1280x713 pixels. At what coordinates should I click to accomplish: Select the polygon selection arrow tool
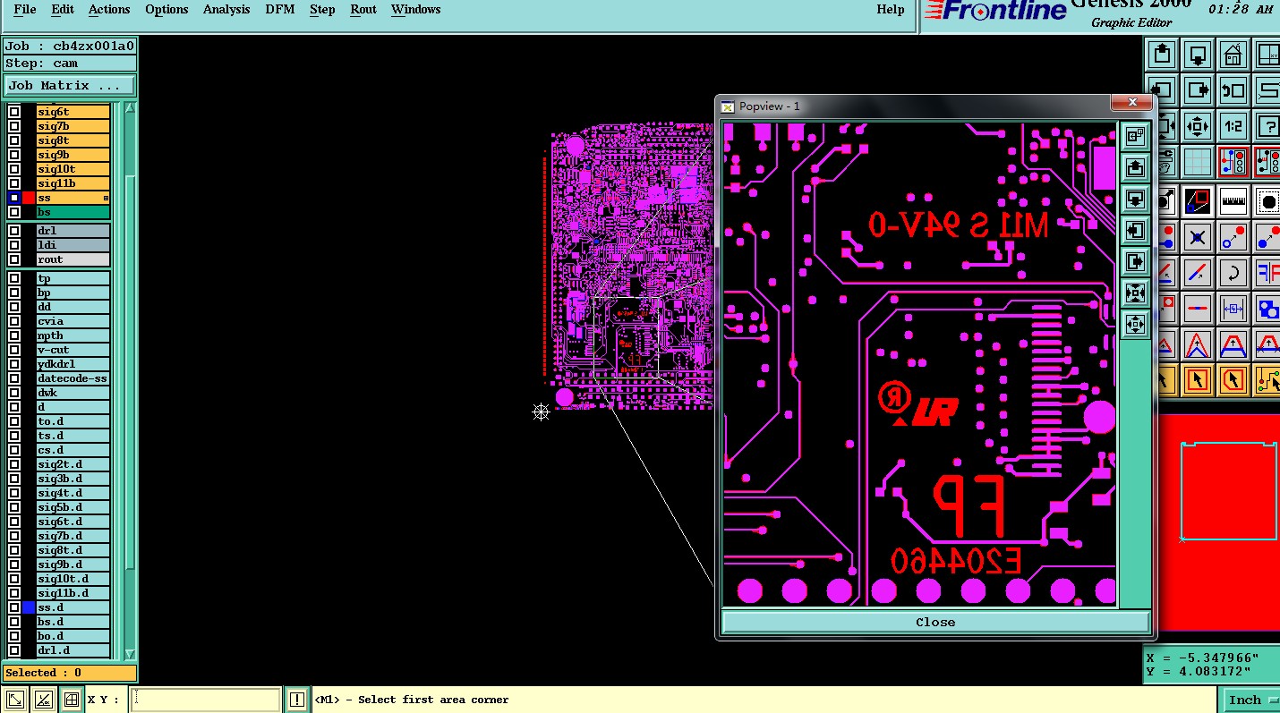tap(1233, 380)
